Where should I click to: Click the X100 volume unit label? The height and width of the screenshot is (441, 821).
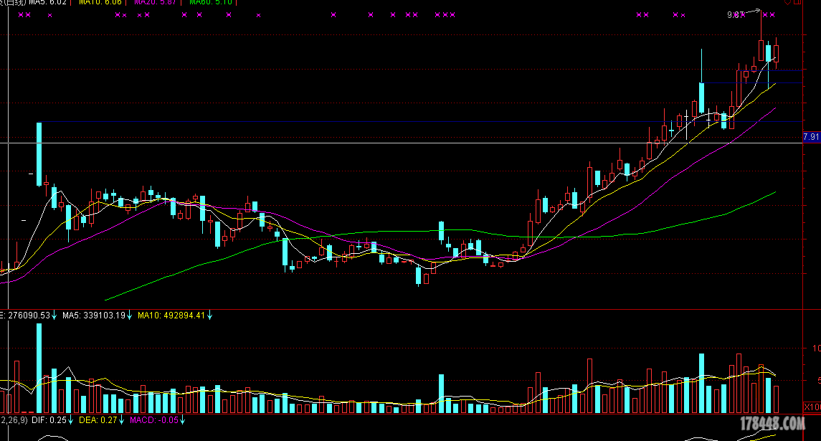pos(812,407)
